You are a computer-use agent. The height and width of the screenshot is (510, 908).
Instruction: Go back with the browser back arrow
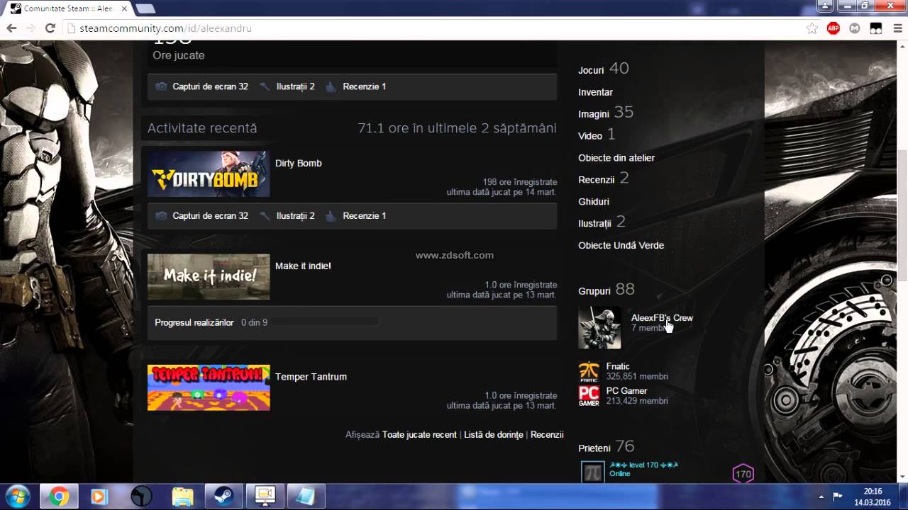pyautogui.click(x=11, y=28)
